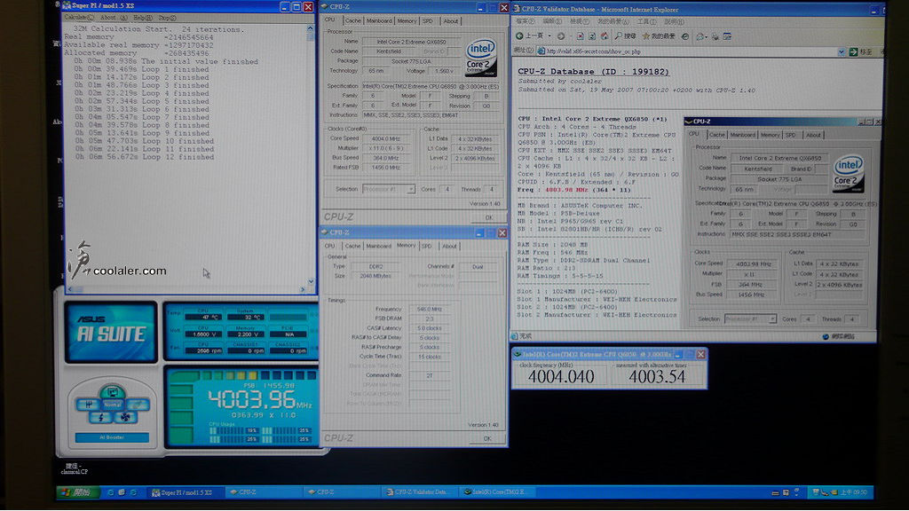Click the Internet Explorer address bar URL
Viewport: 909px width, 511px height.
[689, 51]
